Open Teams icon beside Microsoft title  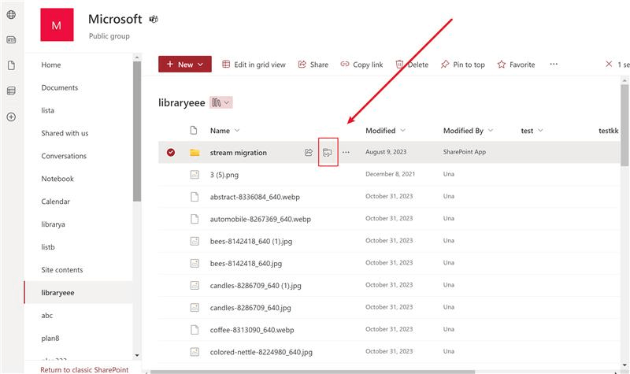pos(154,19)
